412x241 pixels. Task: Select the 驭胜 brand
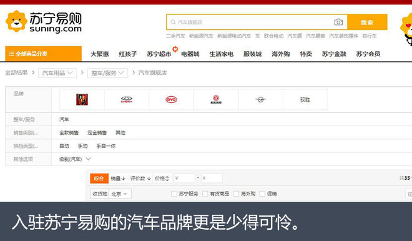(x=305, y=100)
